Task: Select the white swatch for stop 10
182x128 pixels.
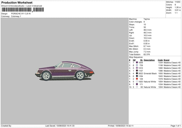Action: 137,87
